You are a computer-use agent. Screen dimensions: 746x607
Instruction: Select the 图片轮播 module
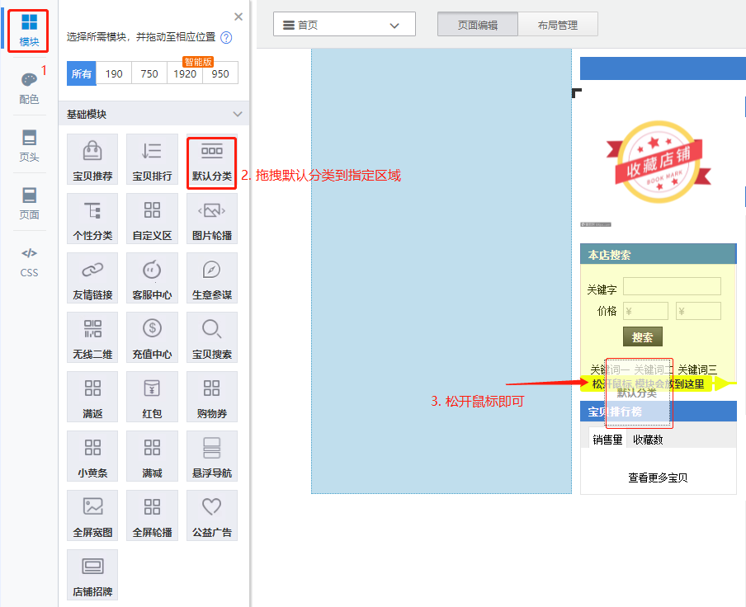pos(212,219)
